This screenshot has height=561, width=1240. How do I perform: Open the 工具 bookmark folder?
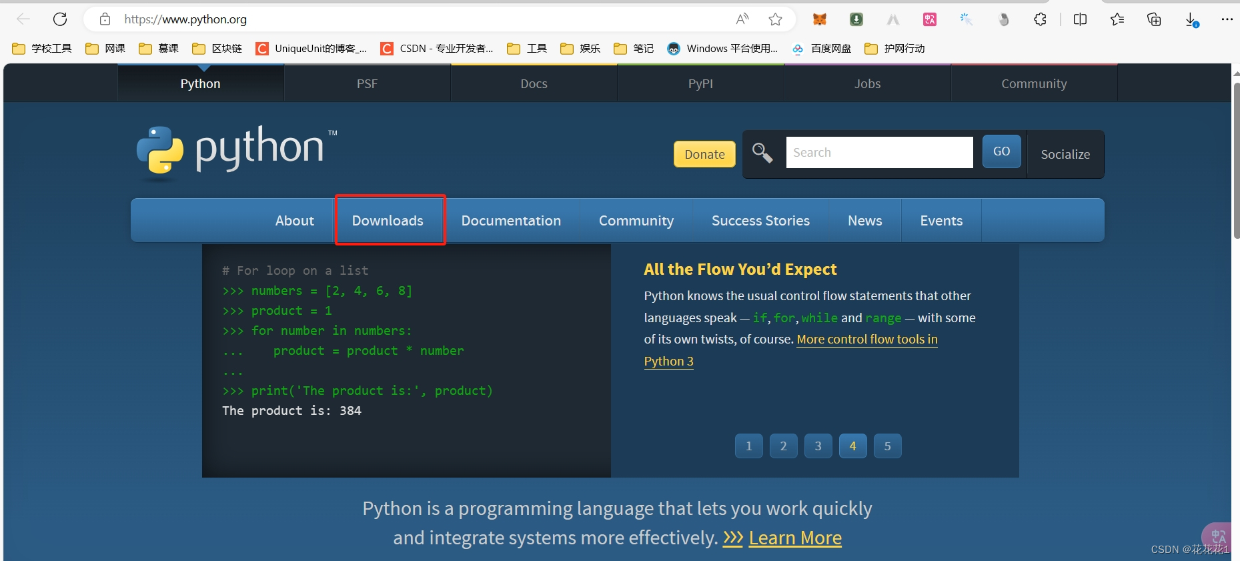(527, 49)
